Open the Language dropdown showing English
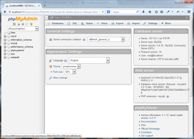 point(89,60)
